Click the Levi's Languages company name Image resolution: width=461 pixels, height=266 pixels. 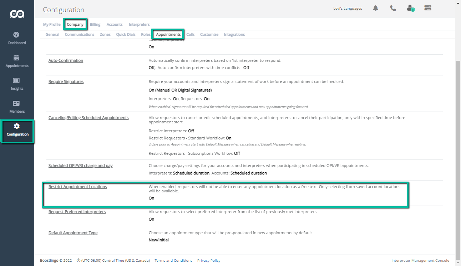pos(349,9)
